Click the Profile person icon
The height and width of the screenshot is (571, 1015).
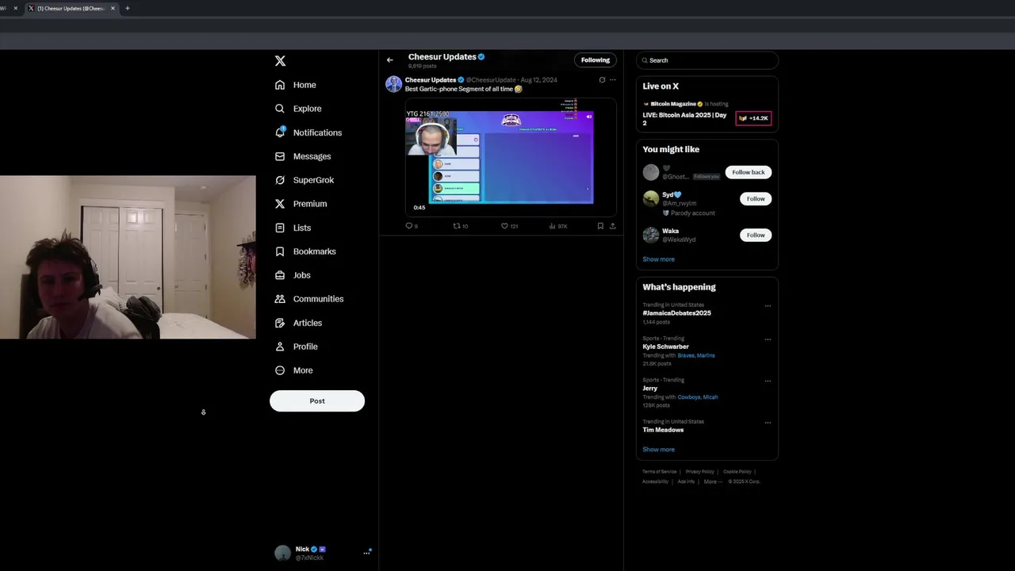coord(280,347)
